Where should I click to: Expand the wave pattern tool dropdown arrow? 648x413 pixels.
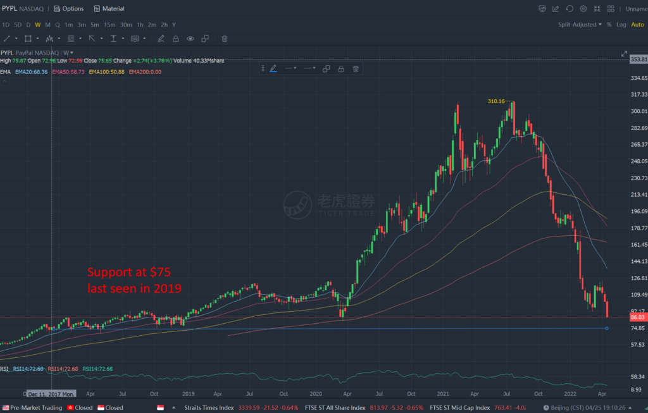59,39
